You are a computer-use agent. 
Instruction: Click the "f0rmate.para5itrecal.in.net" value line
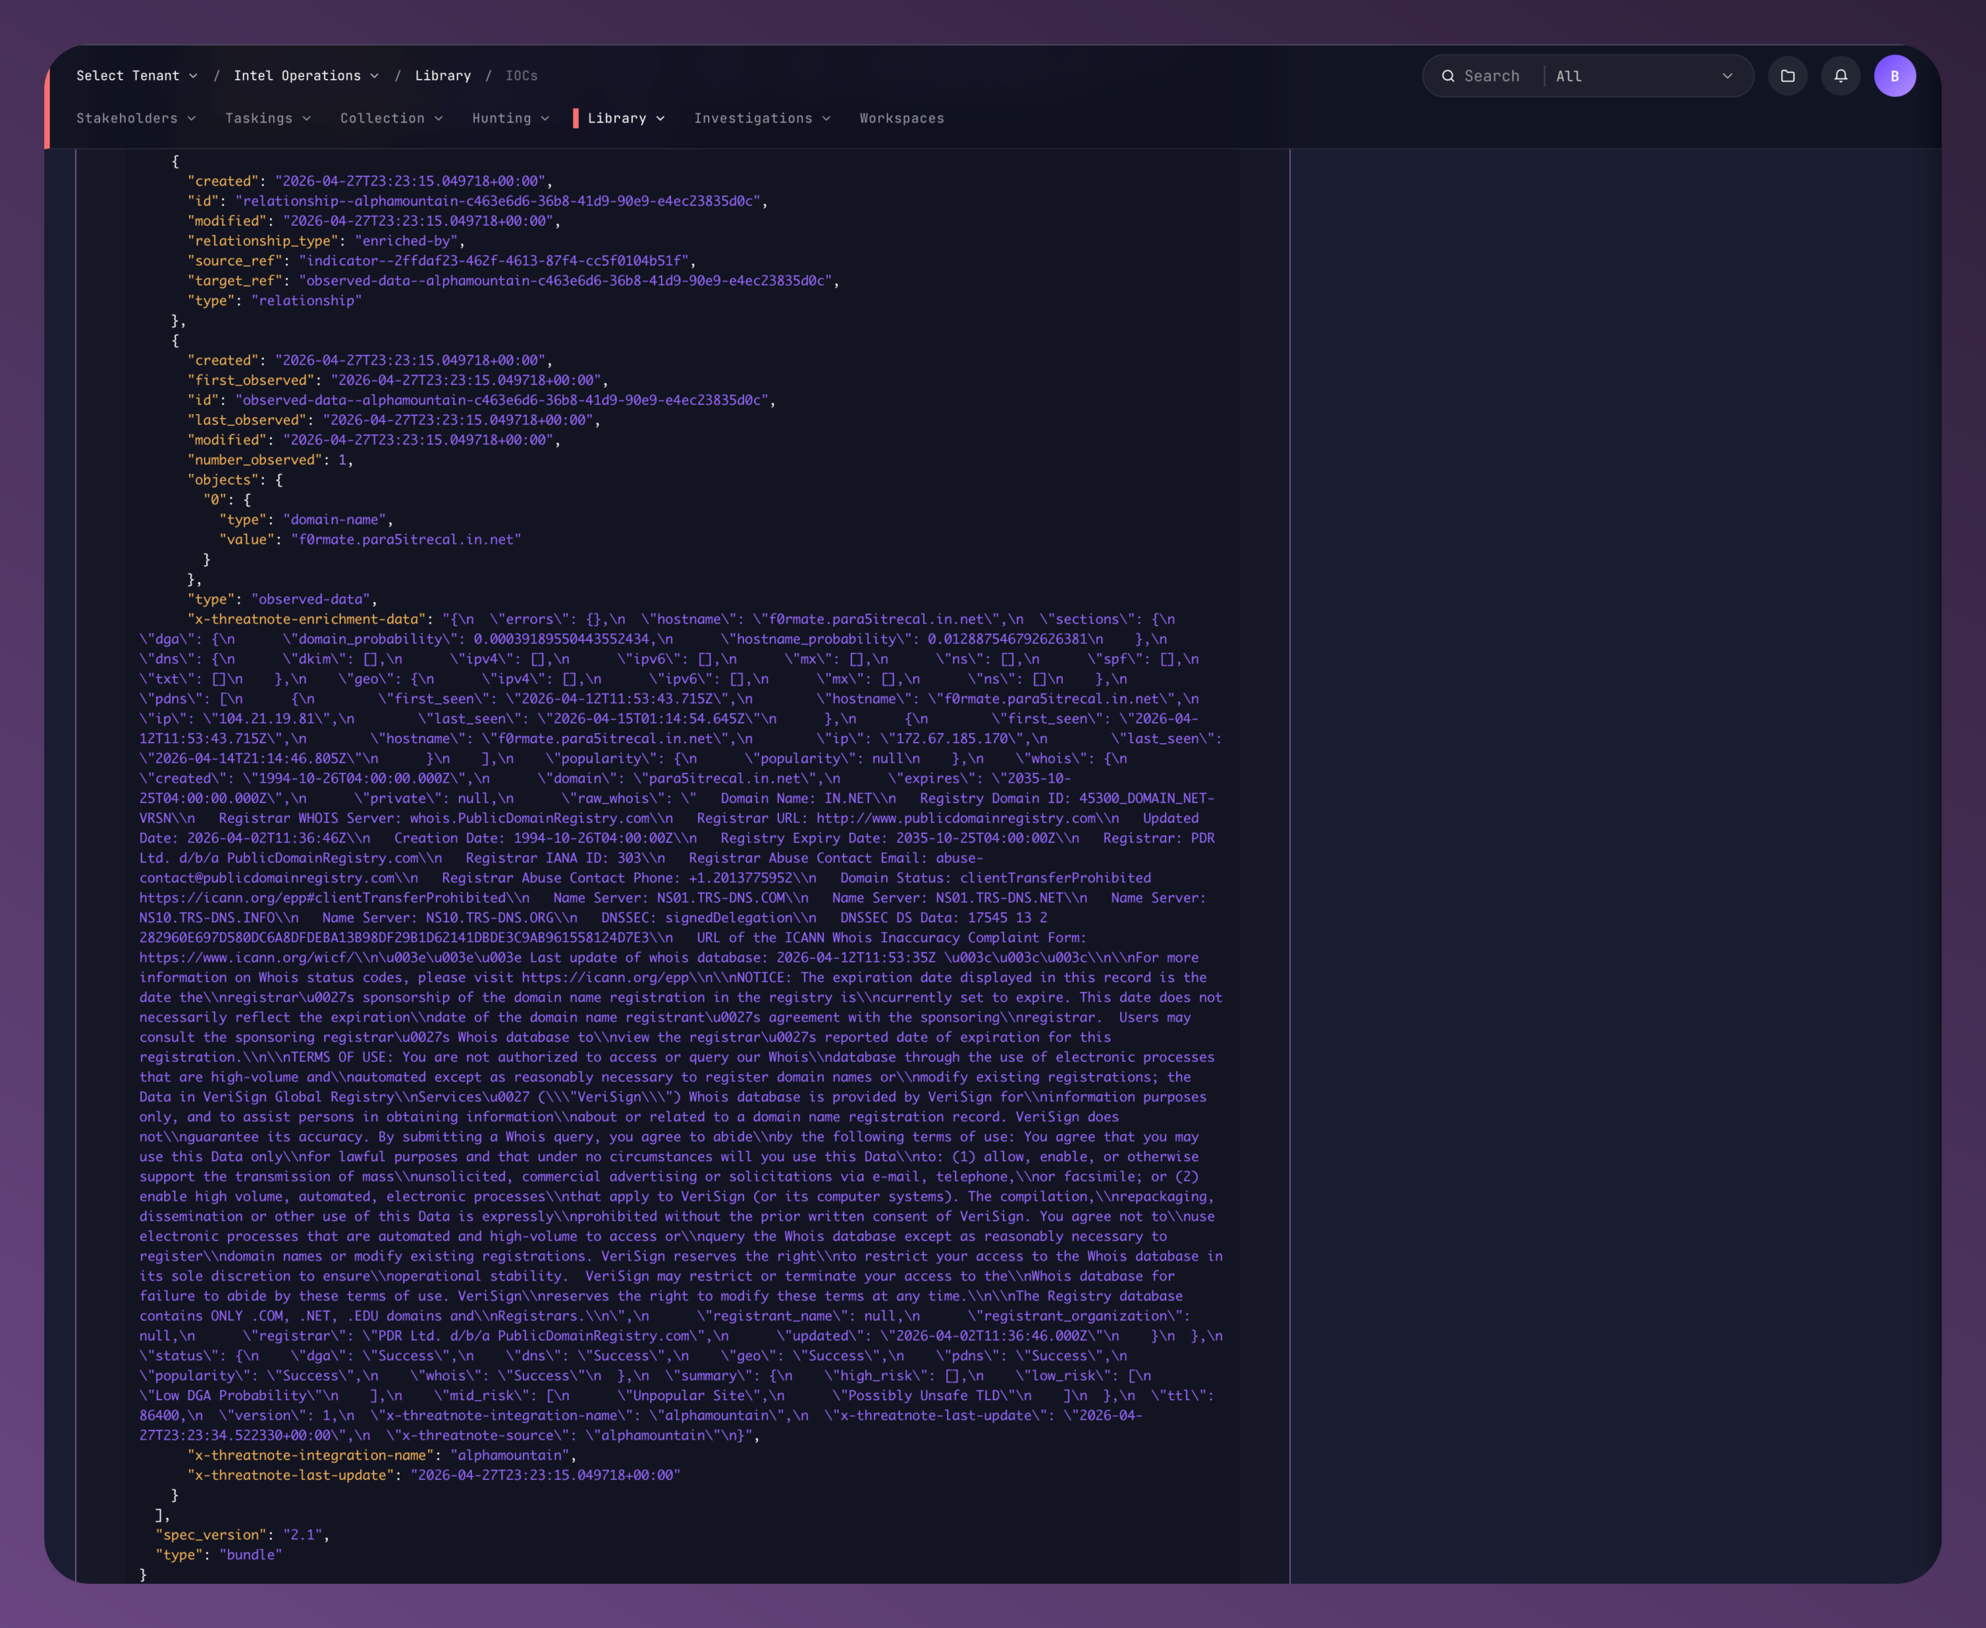371,539
